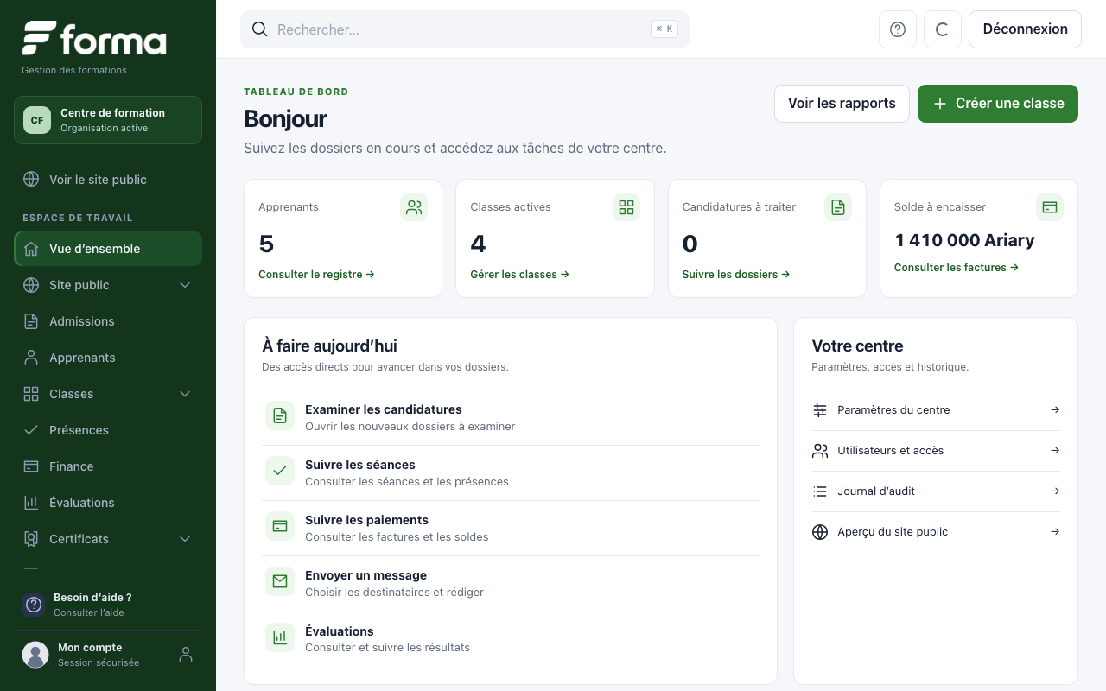
Task: Click the Candidatures à traiter document icon
Action: [838, 207]
